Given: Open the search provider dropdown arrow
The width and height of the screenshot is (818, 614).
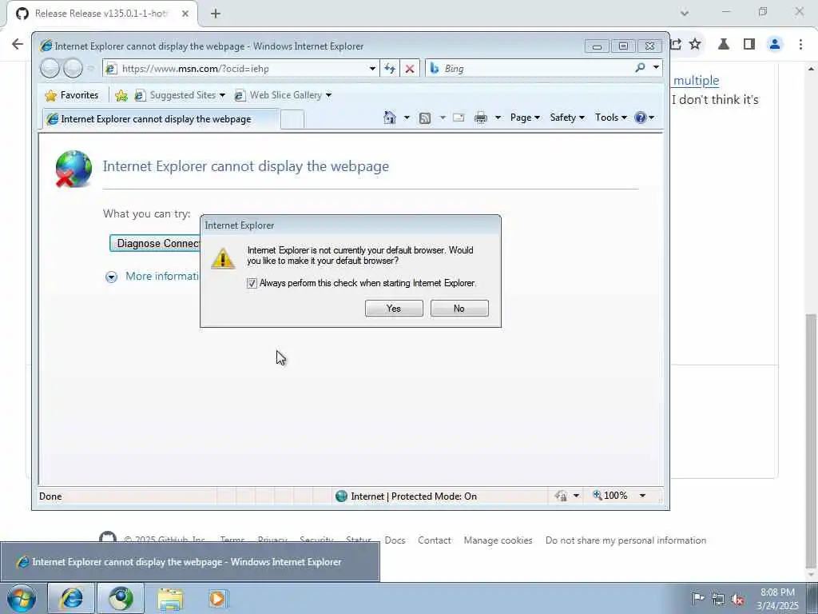Looking at the screenshot, I should tap(656, 67).
